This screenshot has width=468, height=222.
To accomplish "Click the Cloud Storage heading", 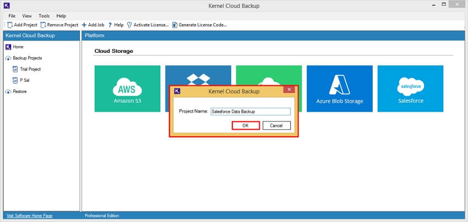I will pyautogui.click(x=114, y=51).
